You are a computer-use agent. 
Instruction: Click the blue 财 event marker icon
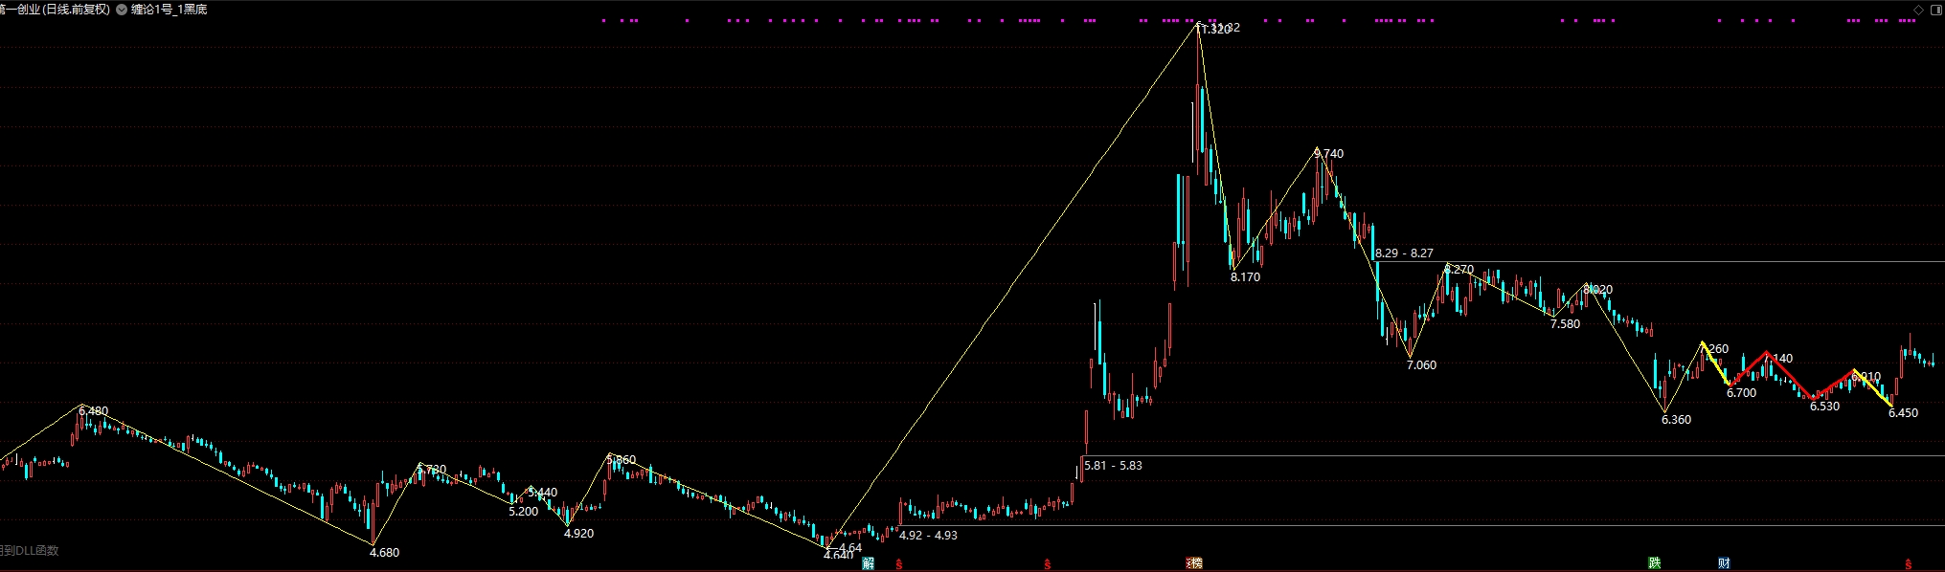pyautogui.click(x=1724, y=564)
